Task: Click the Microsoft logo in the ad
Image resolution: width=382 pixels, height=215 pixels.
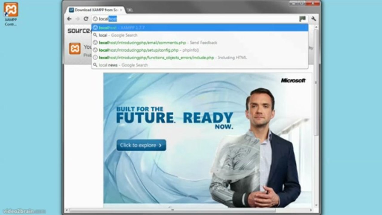Action: [x=293, y=80]
